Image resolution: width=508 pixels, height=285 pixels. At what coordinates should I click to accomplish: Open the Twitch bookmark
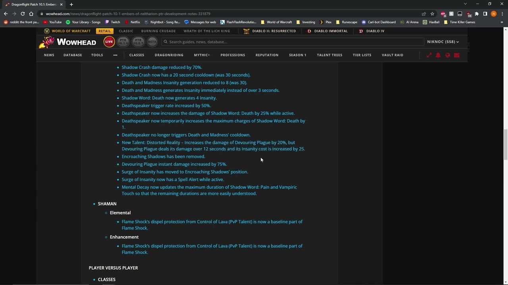pos(112,22)
